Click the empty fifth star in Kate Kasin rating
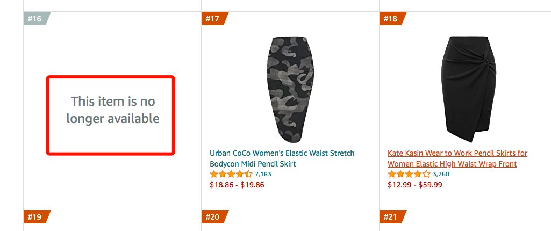This screenshot has height=231, width=551. click(426, 174)
